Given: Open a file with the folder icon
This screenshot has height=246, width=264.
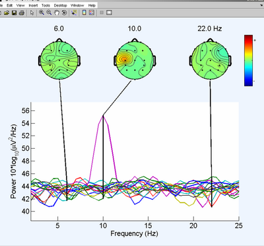Looking at the screenshot, I should [7, 13].
